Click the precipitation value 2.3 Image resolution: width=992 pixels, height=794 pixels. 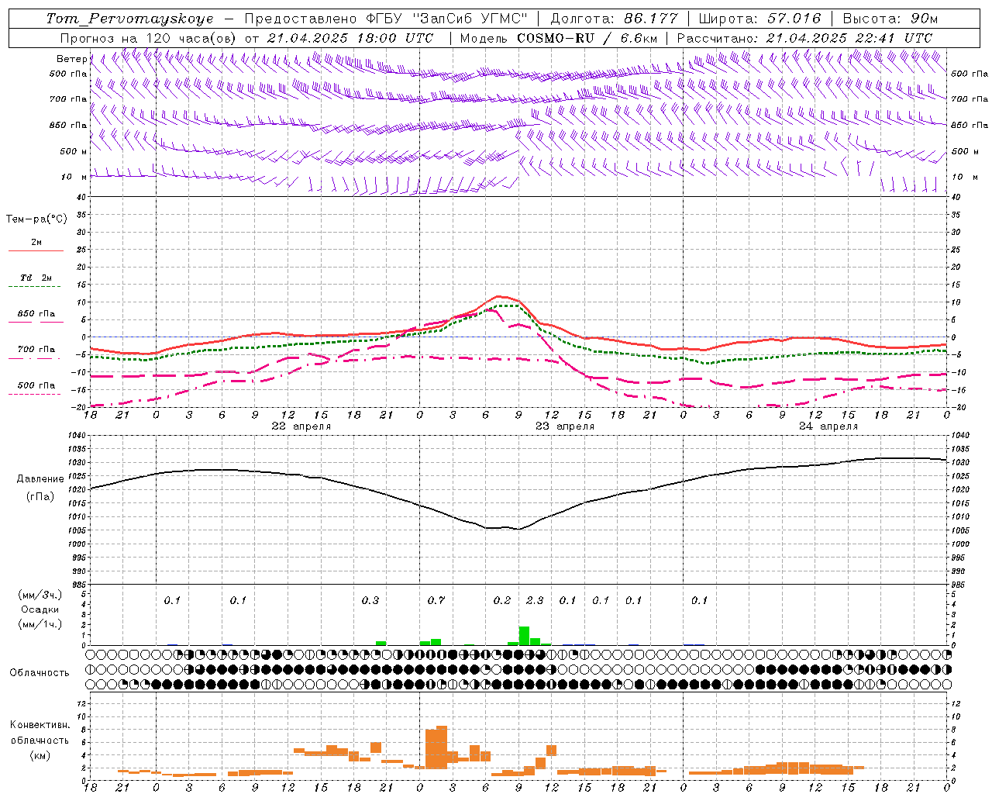tap(535, 600)
